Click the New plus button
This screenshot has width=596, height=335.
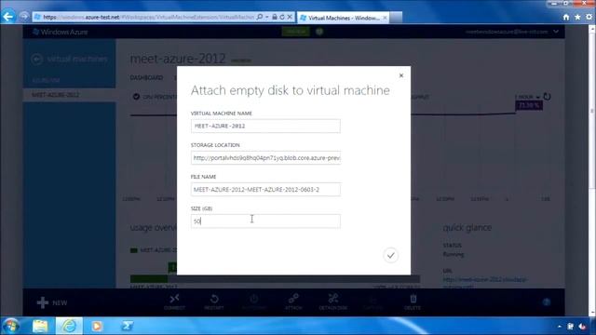(x=52, y=302)
